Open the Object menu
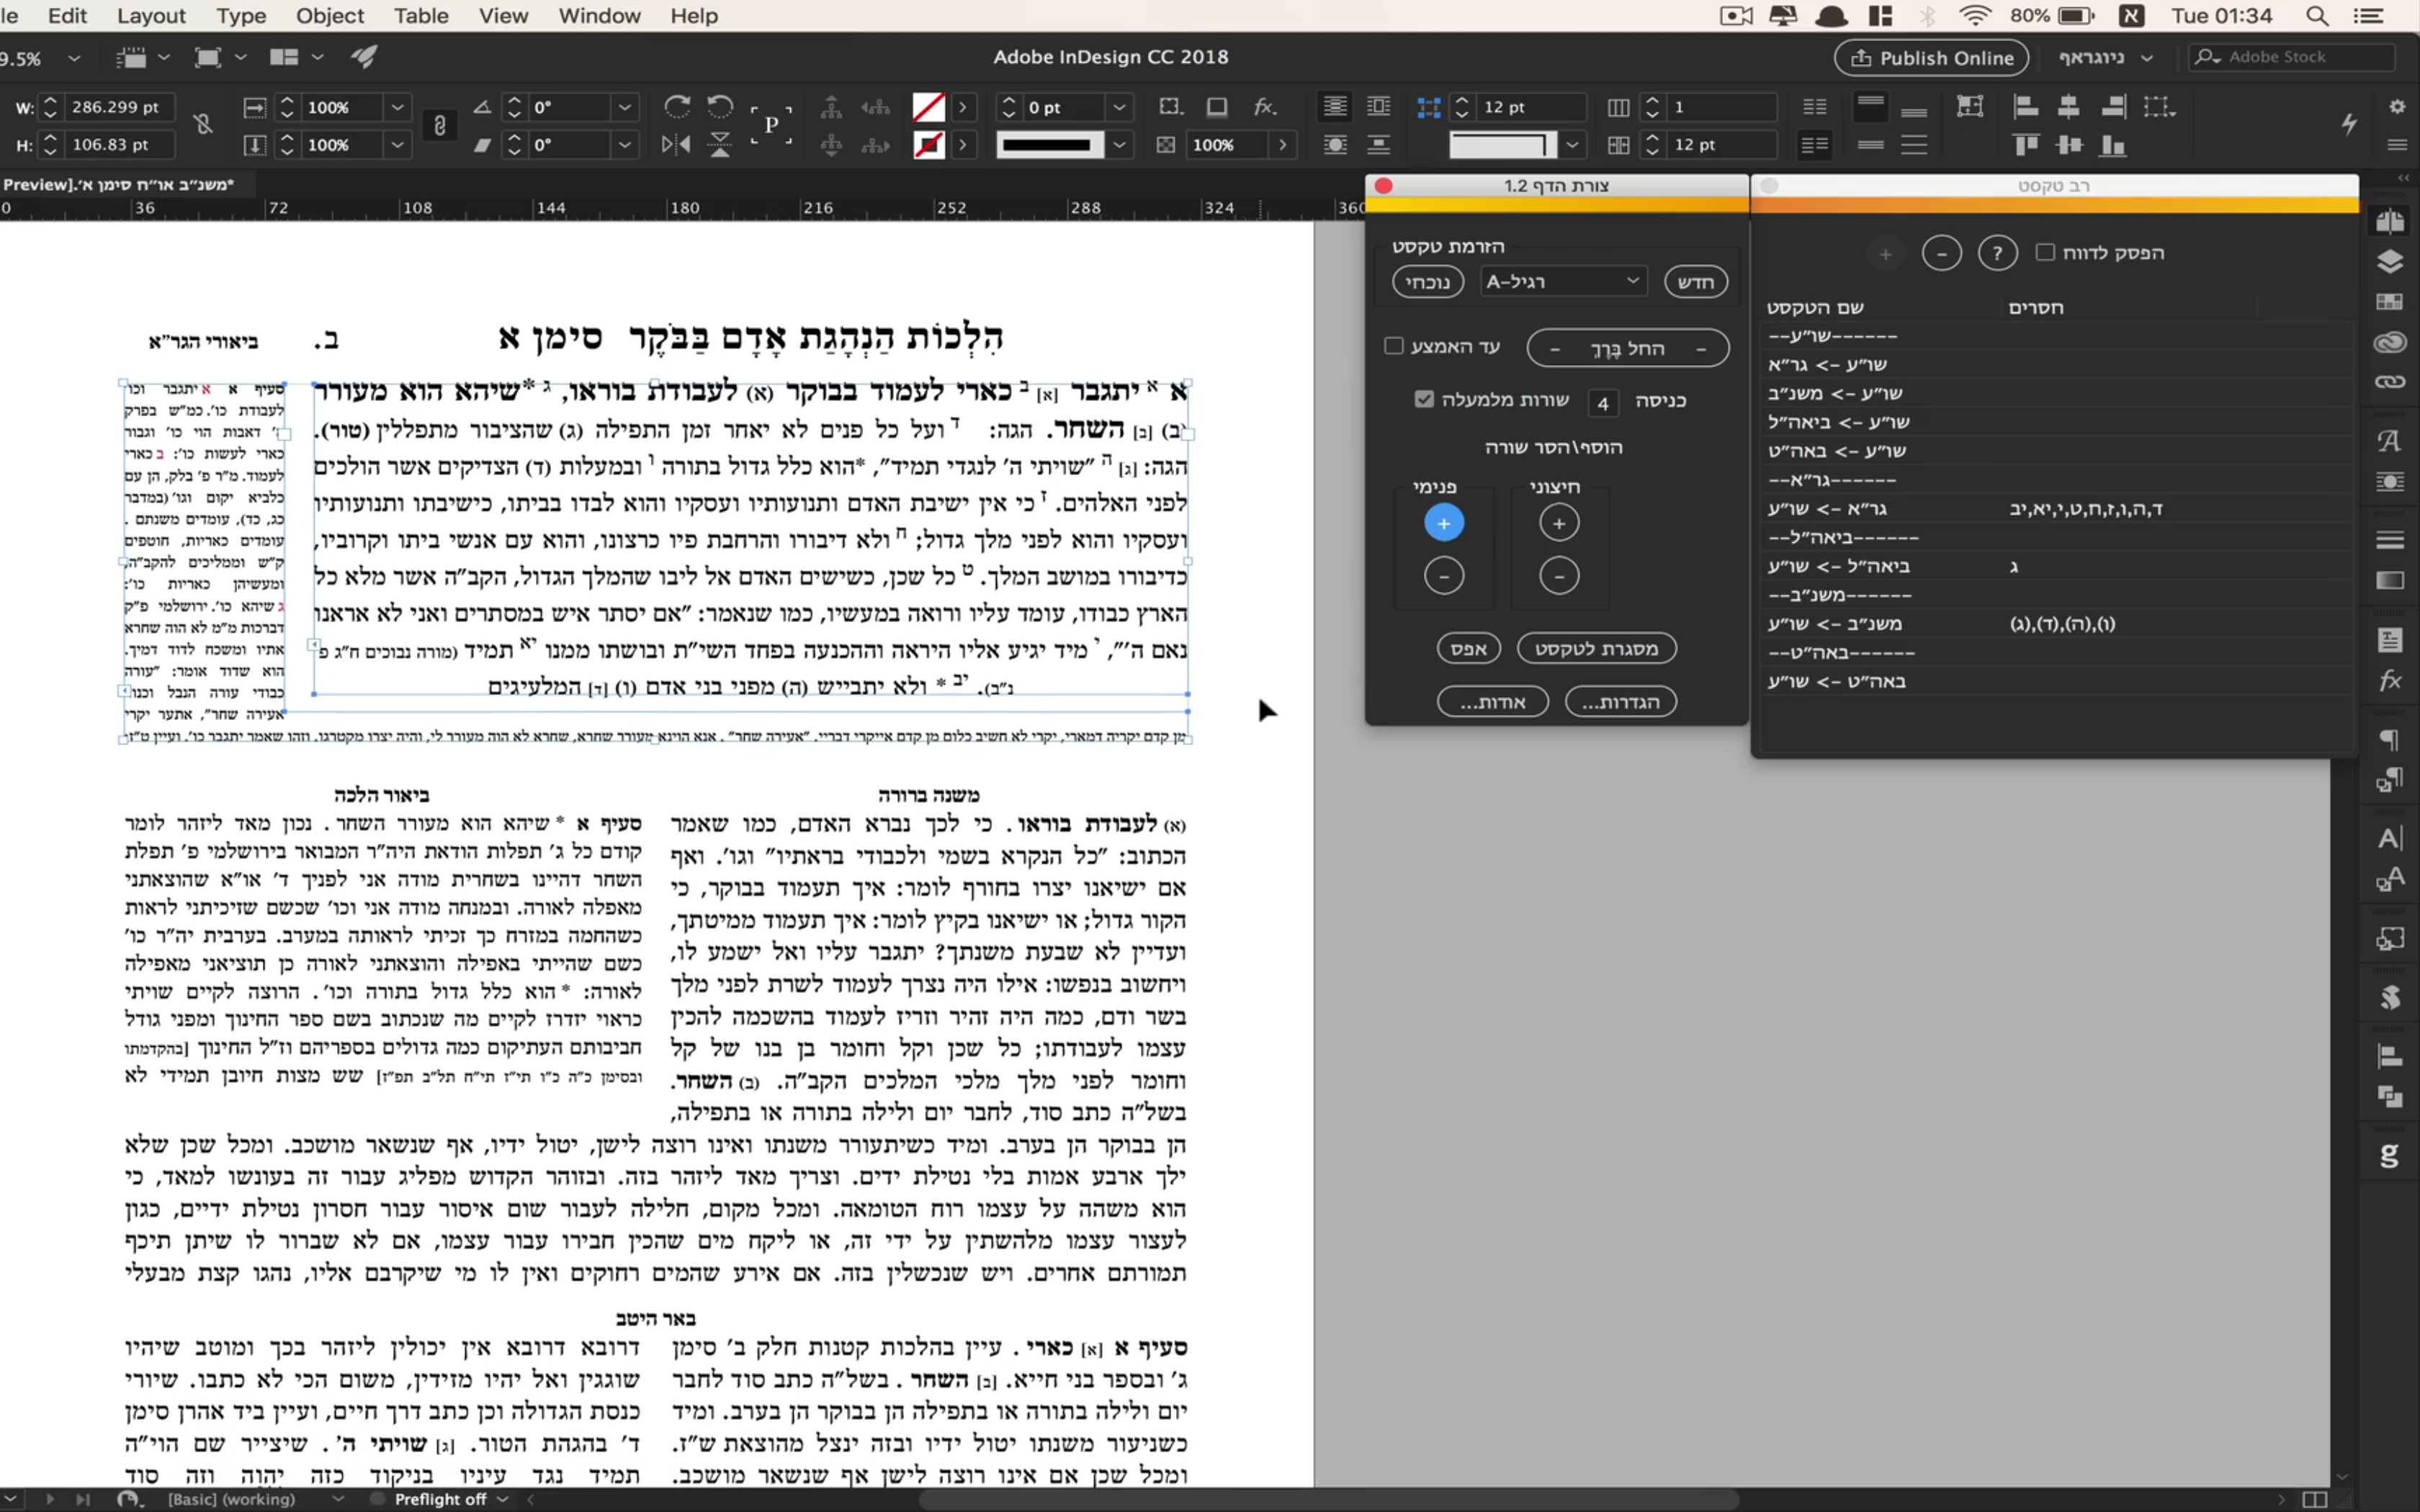Image resolution: width=2420 pixels, height=1512 pixels. point(329,16)
